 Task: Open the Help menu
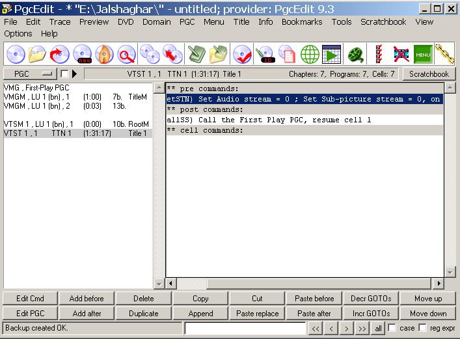(x=49, y=34)
